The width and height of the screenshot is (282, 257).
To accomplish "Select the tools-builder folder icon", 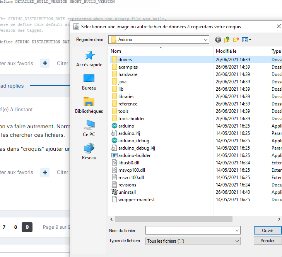I will pos(115,119).
